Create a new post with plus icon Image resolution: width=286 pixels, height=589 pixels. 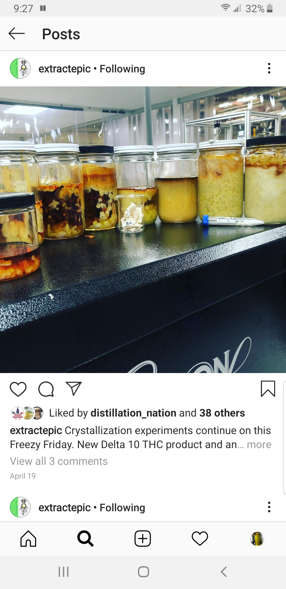(x=143, y=539)
